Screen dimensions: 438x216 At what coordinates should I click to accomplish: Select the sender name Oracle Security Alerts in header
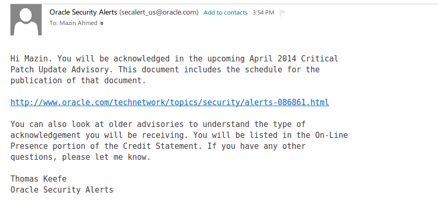tap(83, 12)
